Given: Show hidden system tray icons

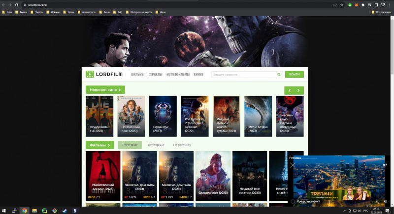Looking at the screenshot, I should (345, 211).
